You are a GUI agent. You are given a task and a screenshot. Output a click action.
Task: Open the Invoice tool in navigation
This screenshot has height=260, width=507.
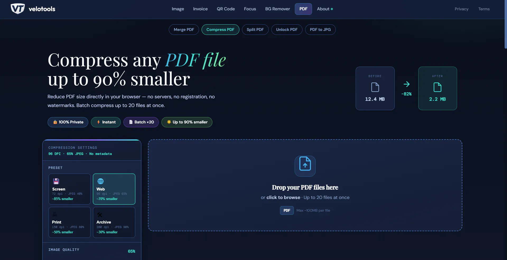[200, 9]
